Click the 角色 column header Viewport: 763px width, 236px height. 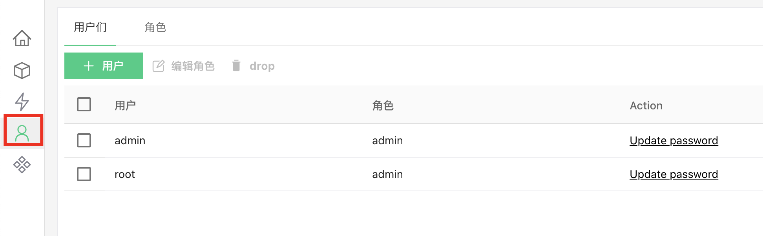pyautogui.click(x=383, y=105)
